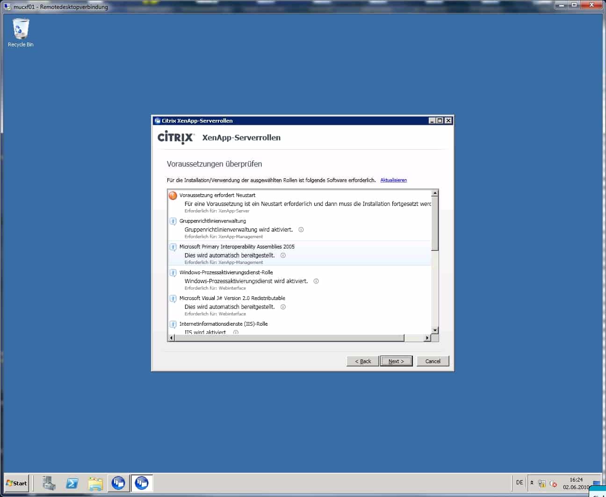Image resolution: width=606 pixels, height=497 pixels.
Task: Select the 'Internetinformationsdienste (IIS)-Rolle' row title
Action: pos(224,324)
